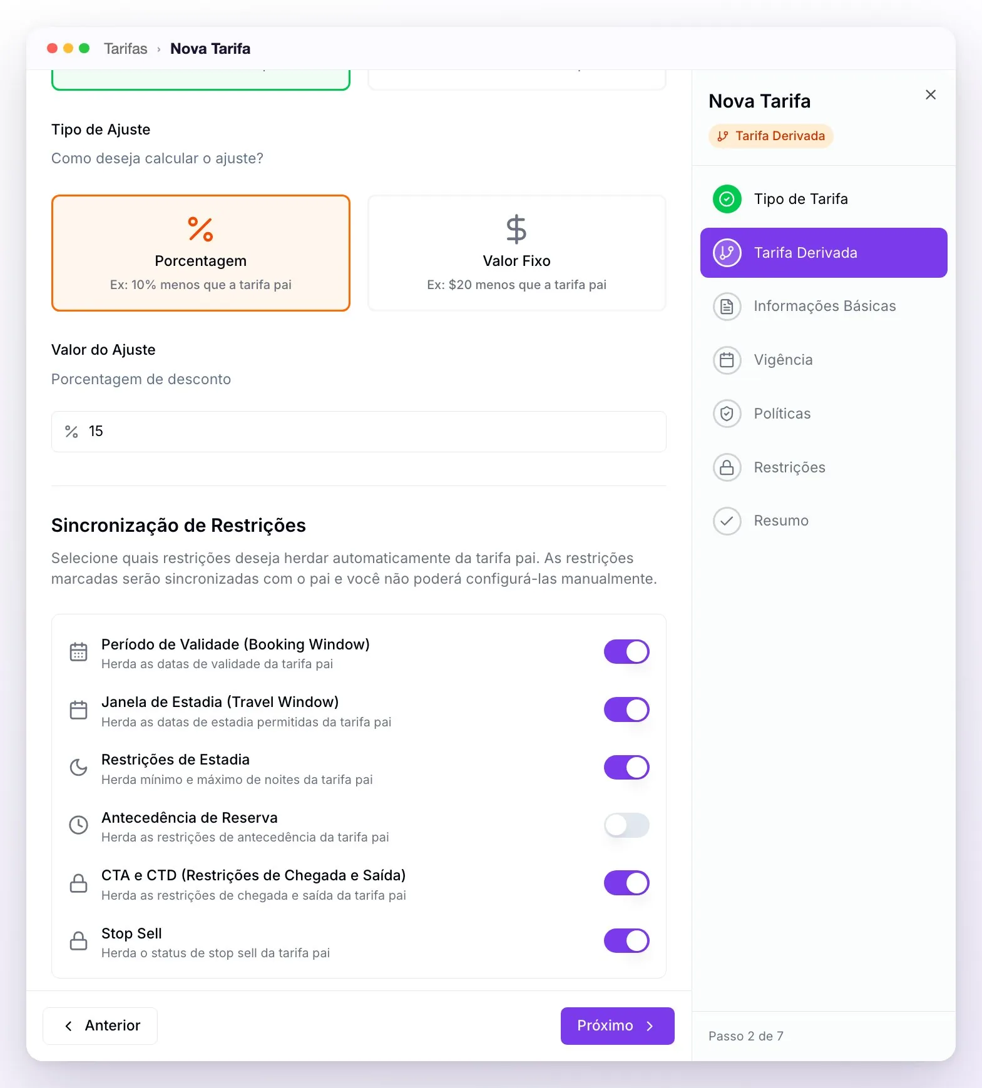Image resolution: width=982 pixels, height=1088 pixels.
Task: Select the Valor Fixo adjustment card
Action: coord(517,253)
